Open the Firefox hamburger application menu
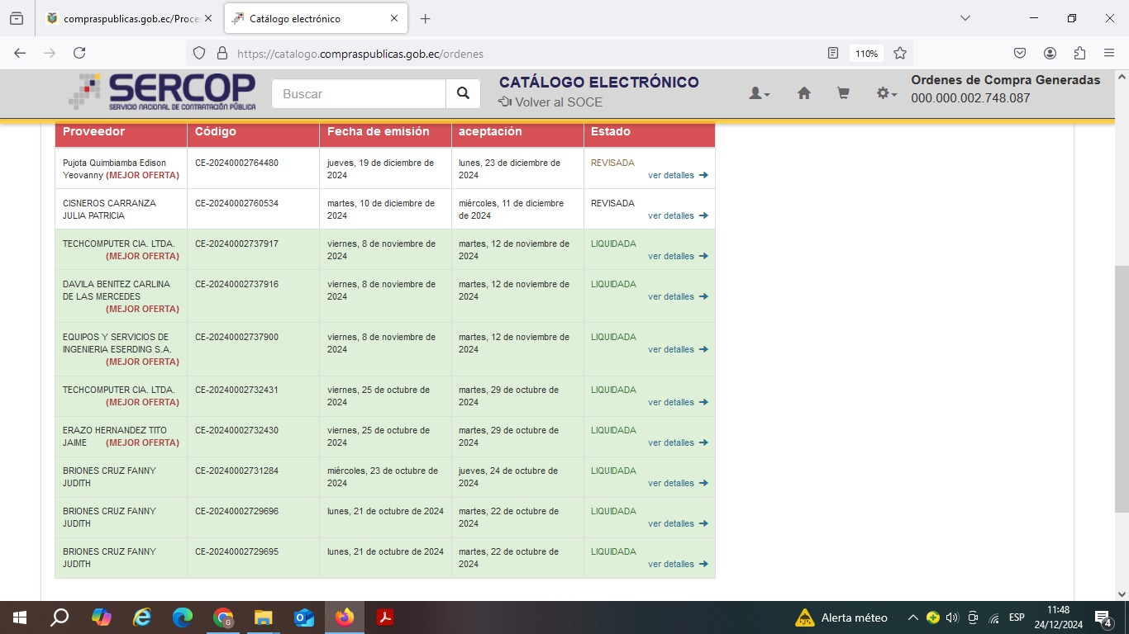 [1109, 53]
